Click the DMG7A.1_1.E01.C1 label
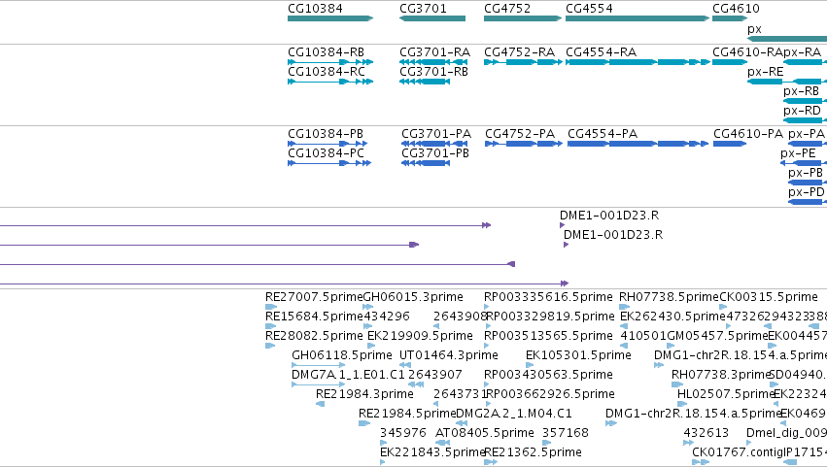 click(x=348, y=376)
